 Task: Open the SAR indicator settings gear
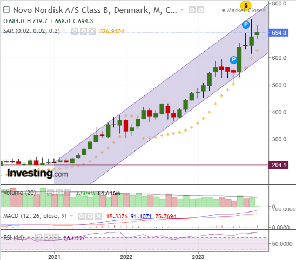pyautogui.click(x=83, y=31)
